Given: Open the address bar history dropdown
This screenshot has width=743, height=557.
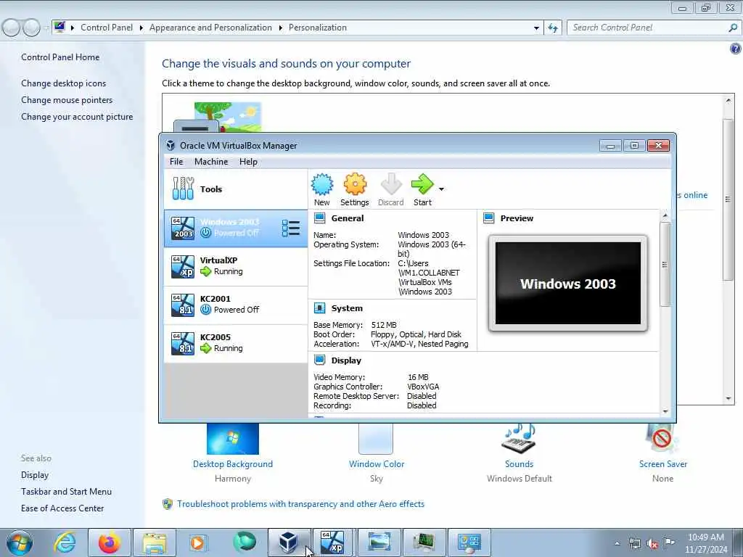Looking at the screenshot, I should [536, 28].
